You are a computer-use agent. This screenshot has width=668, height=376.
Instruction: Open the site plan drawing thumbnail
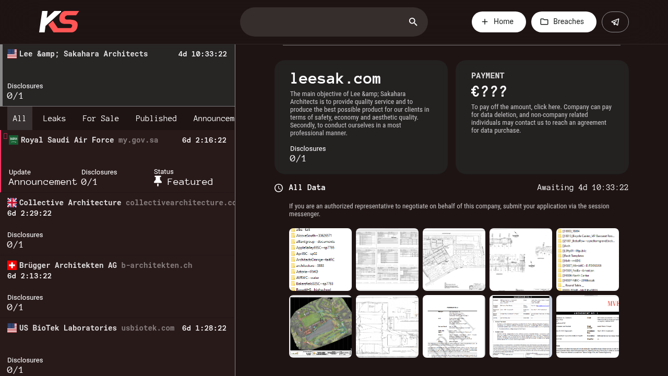coord(454,260)
